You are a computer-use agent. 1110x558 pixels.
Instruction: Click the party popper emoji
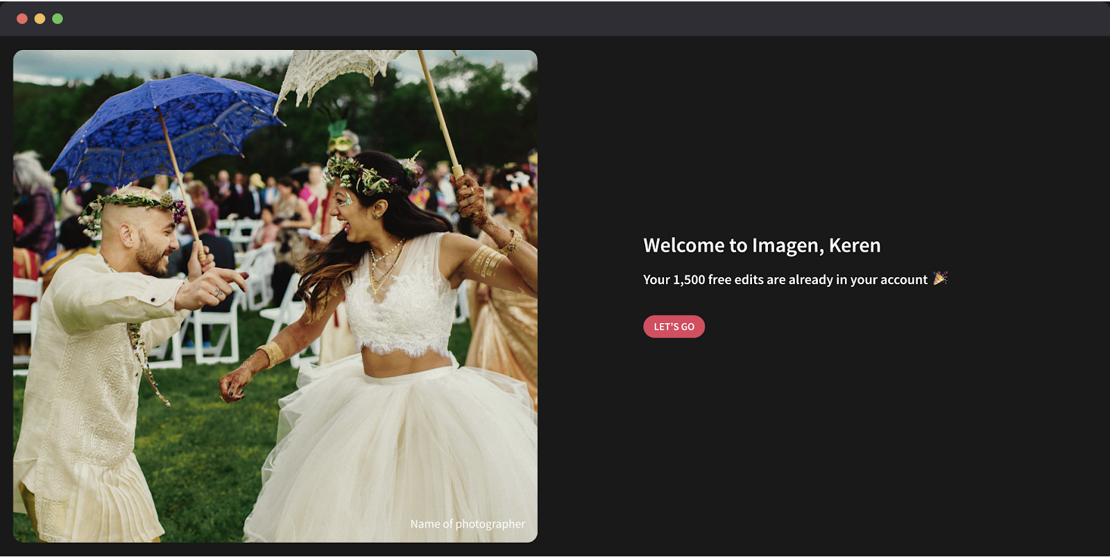940,278
